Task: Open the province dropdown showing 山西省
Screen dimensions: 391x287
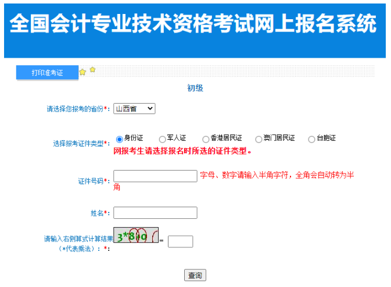Action: click(x=134, y=109)
